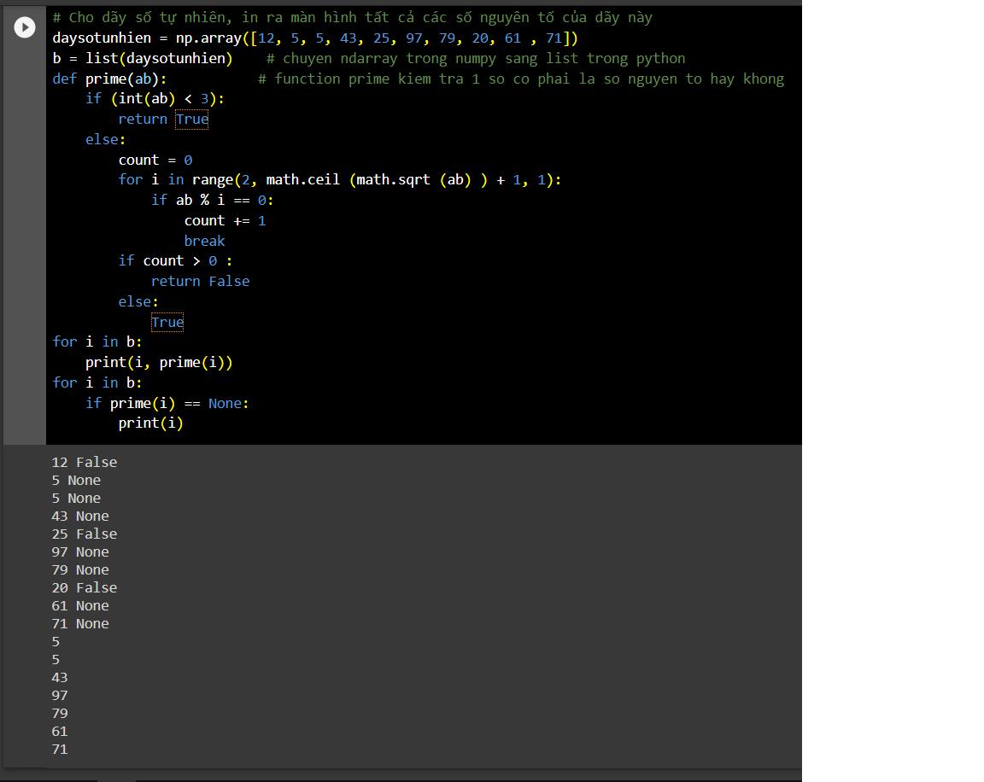Click output row 43 None
This screenshot has width=984, height=782.
(80, 516)
